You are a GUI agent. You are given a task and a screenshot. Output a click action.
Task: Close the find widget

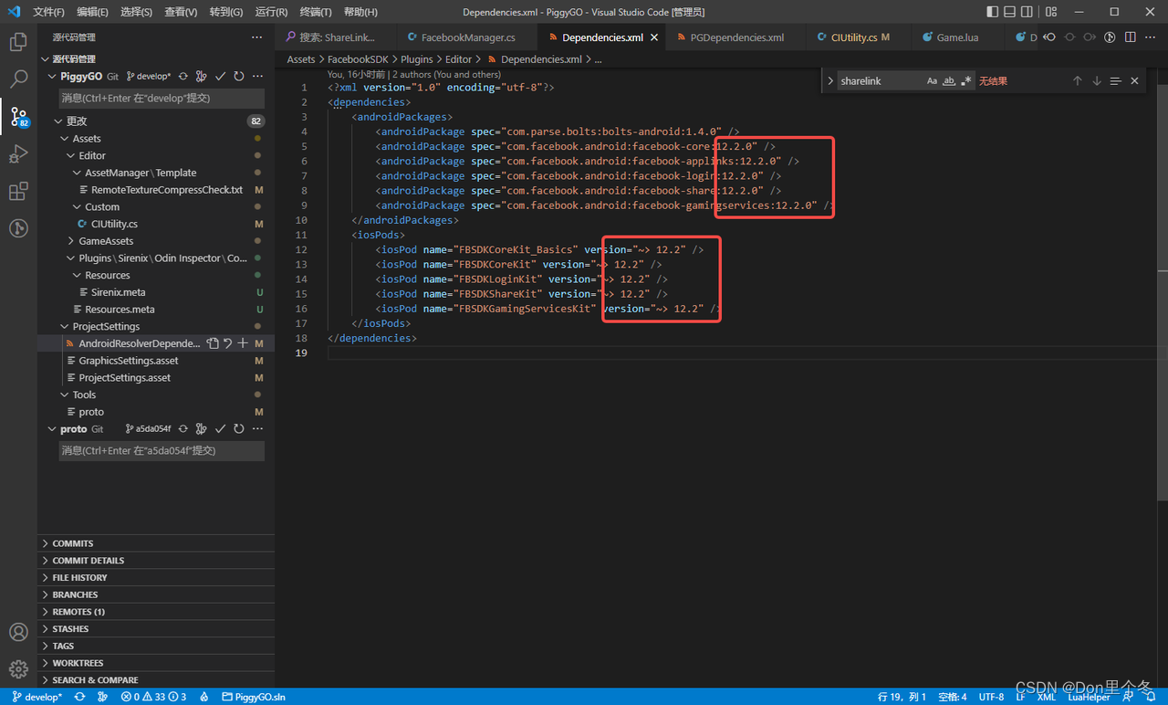pyautogui.click(x=1134, y=81)
